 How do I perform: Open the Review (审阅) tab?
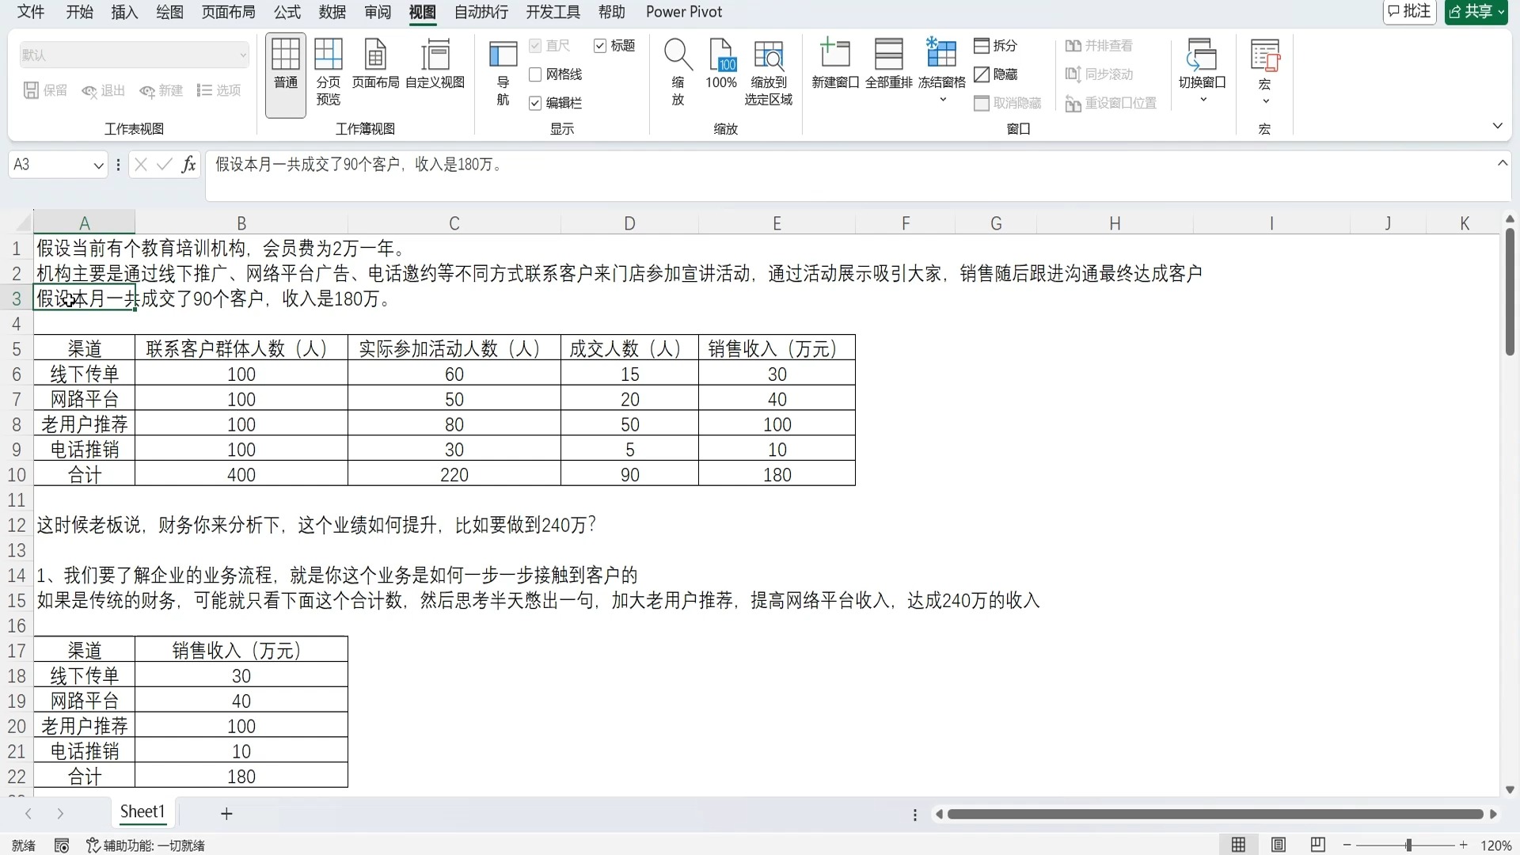click(378, 12)
